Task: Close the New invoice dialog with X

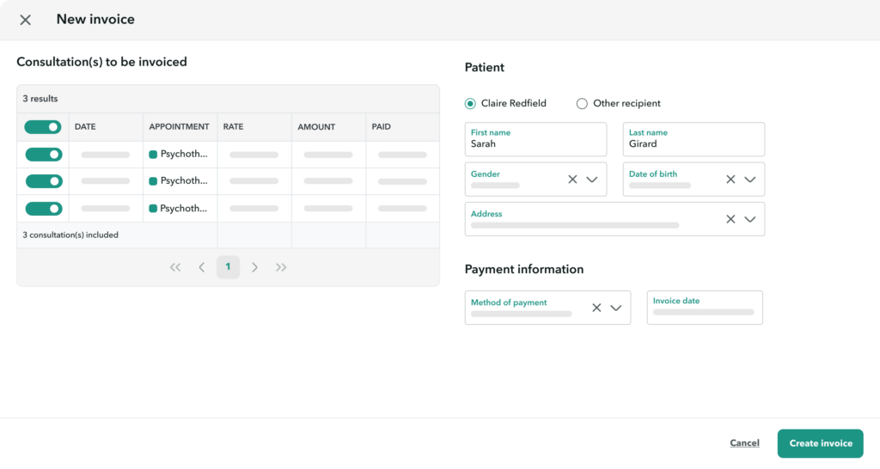Action: click(x=26, y=20)
